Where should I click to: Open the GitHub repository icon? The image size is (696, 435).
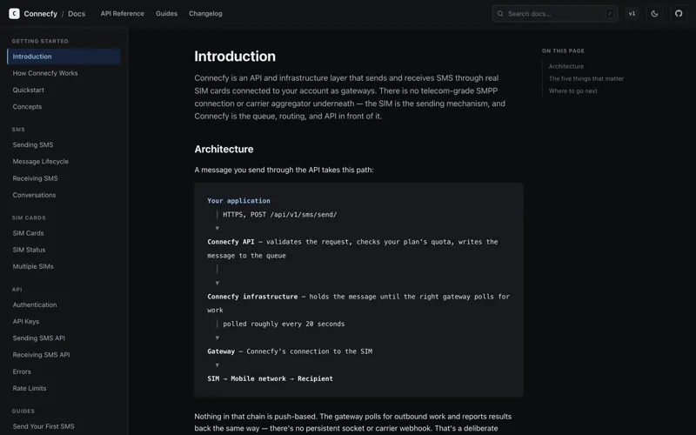click(x=679, y=14)
